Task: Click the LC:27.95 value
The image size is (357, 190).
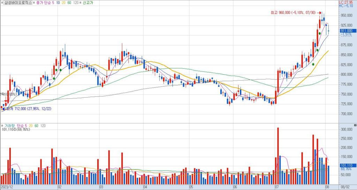Action: point(345,2)
